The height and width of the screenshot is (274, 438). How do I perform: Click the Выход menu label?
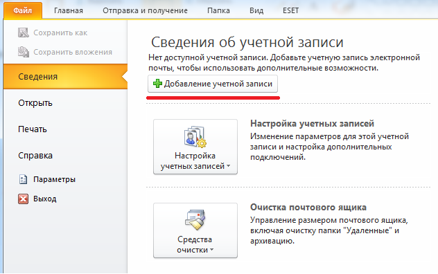[44, 199]
